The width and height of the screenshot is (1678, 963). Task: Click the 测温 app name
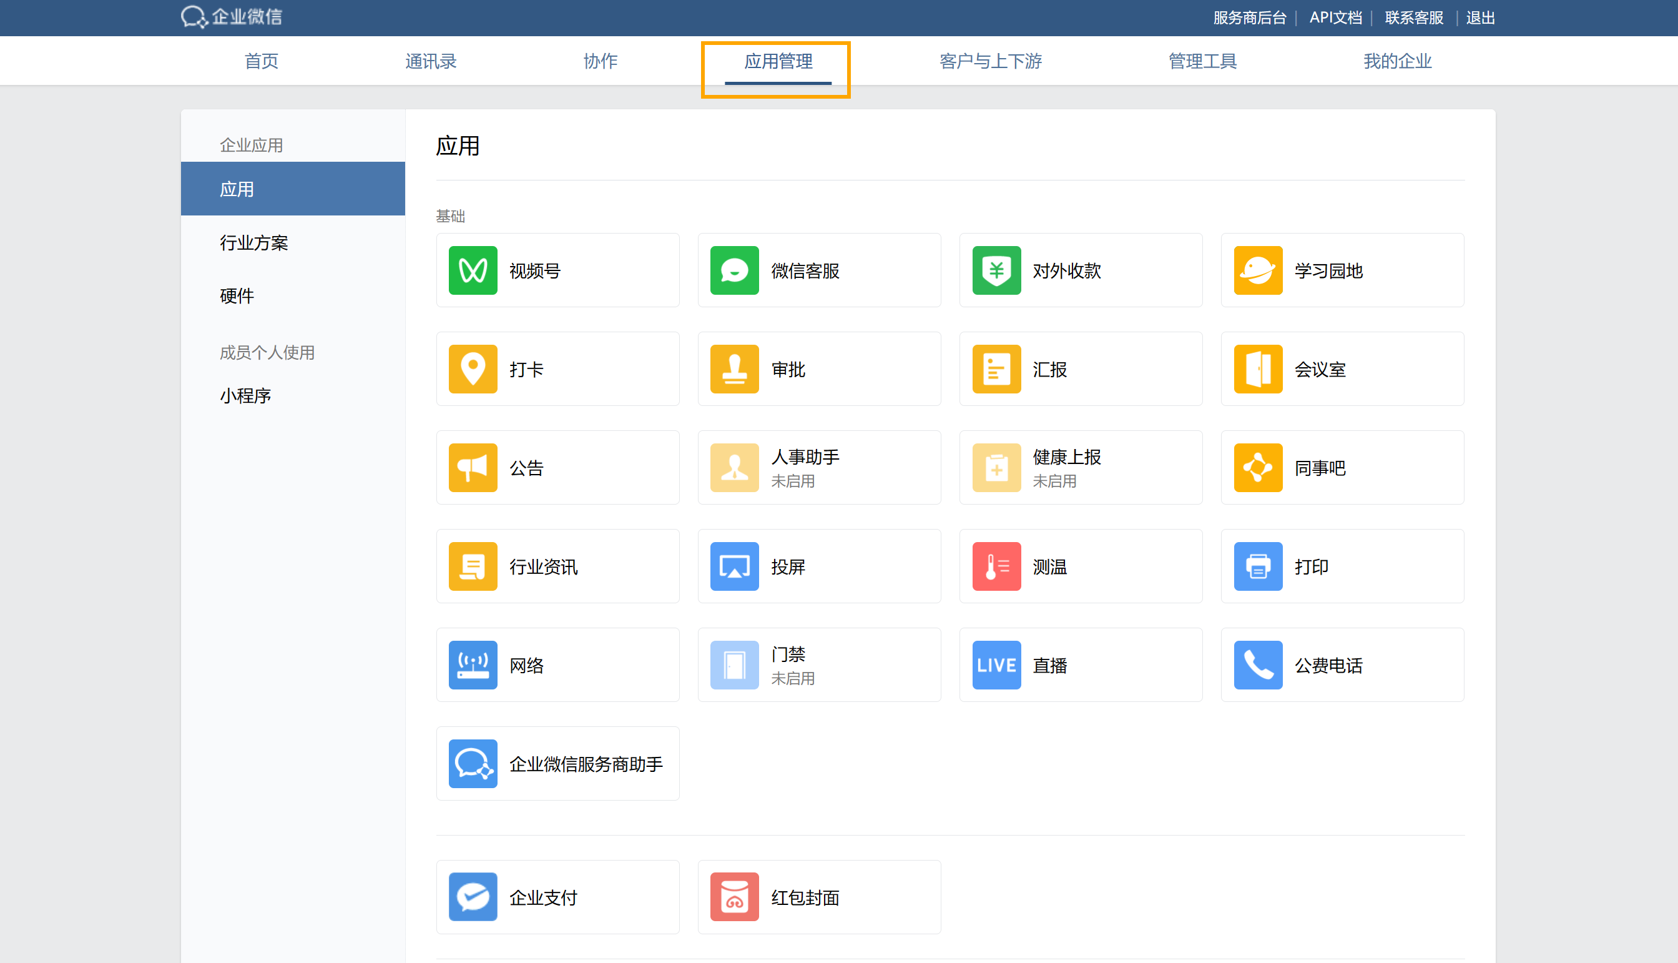(x=1050, y=566)
